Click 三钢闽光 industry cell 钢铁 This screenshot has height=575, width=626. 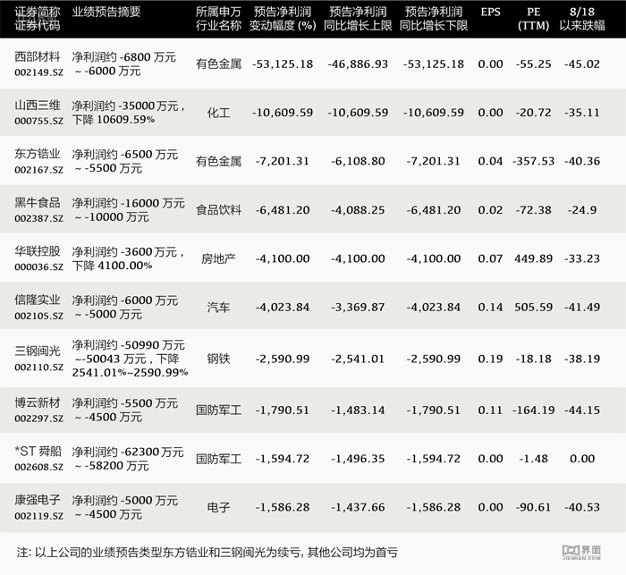(x=218, y=359)
